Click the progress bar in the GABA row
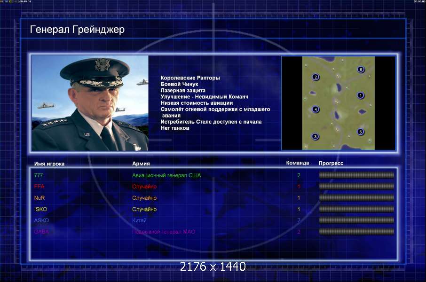Viewport: 426px width, 282px height. pos(356,232)
